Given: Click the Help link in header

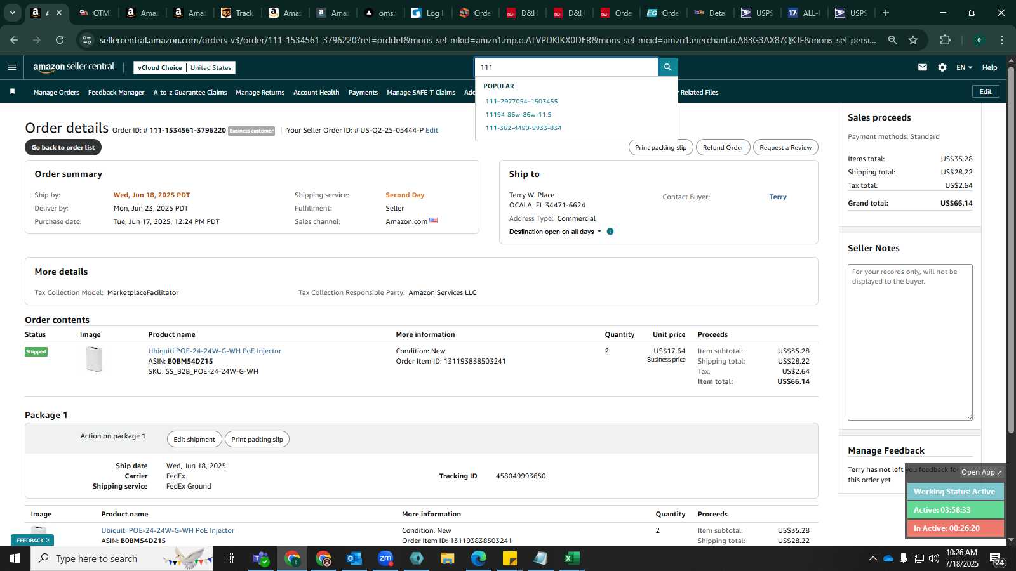Looking at the screenshot, I should point(989,67).
